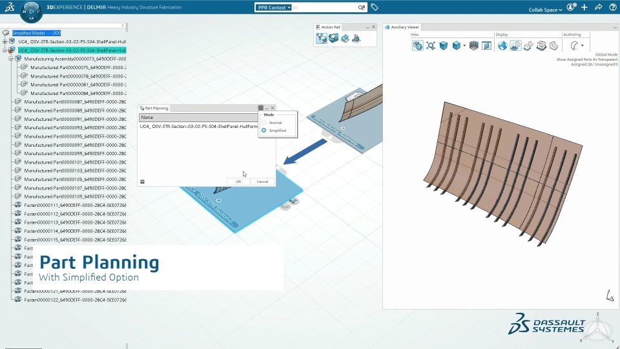Select Manufactured Part00000081 in the tree
Viewport: 620px width, 349px height.
coord(78,85)
